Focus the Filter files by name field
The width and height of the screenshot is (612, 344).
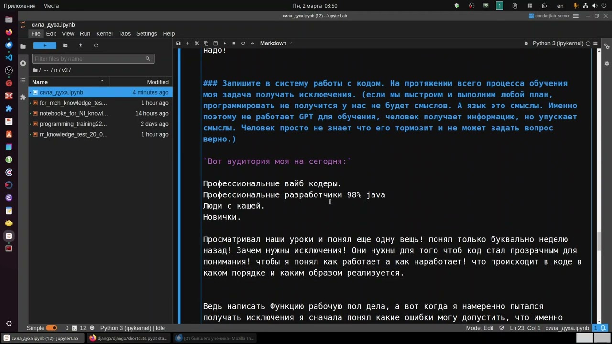(93, 59)
